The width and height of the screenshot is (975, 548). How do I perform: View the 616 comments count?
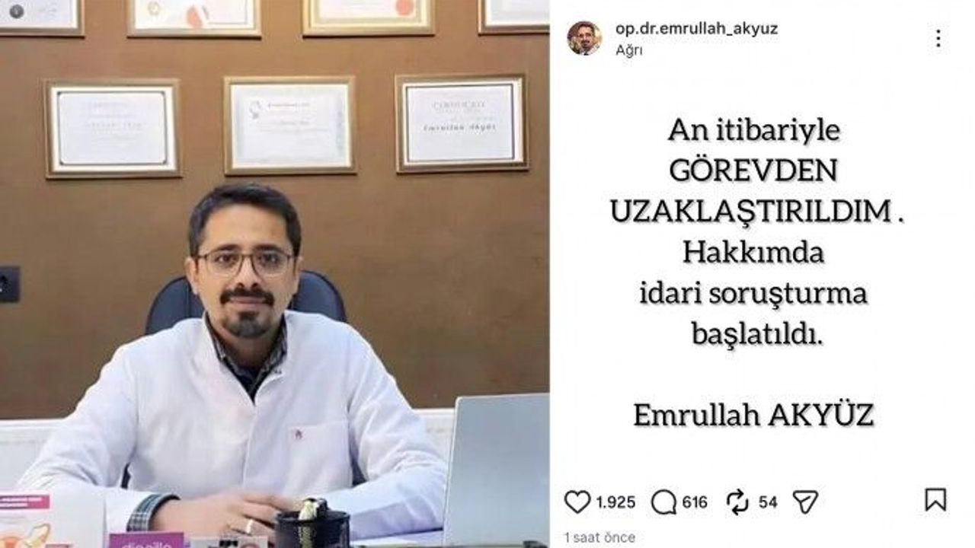(695, 502)
